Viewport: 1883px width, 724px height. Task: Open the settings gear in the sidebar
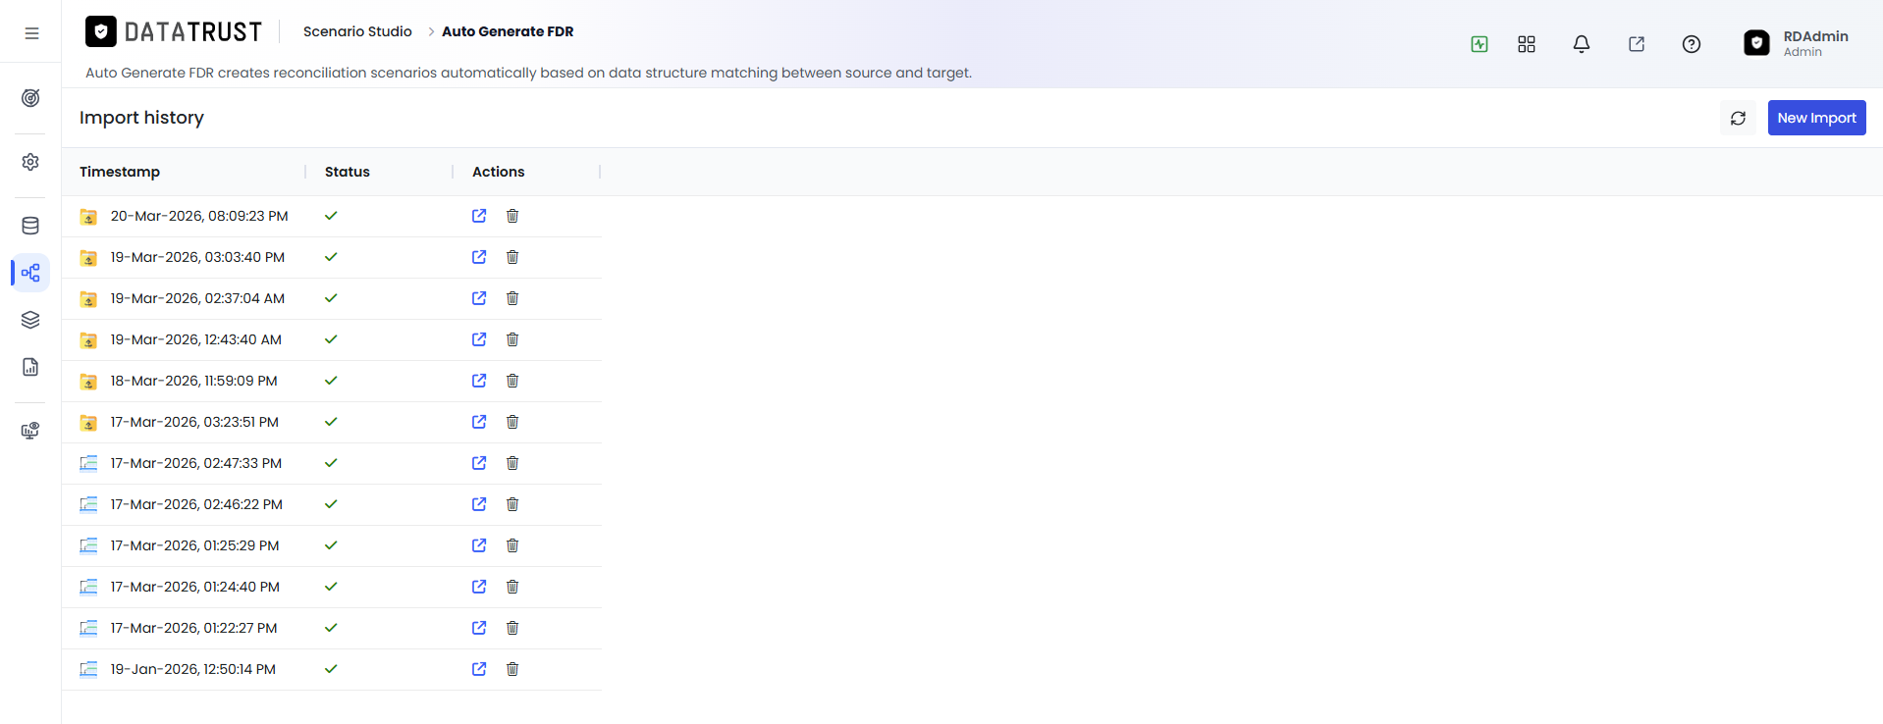[x=30, y=162]
